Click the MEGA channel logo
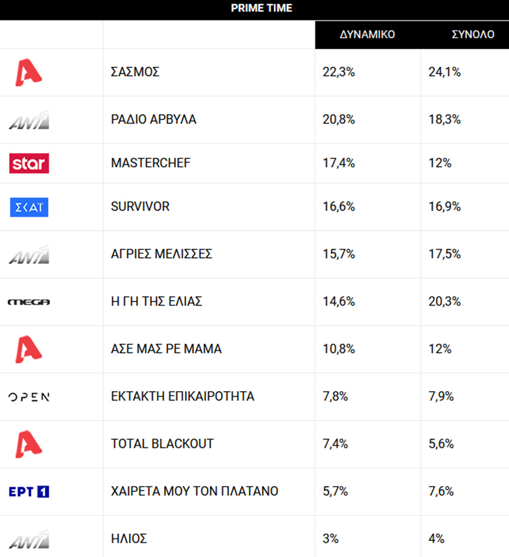The width and height of the screenshot is (509, 557). tap(29, 302)
